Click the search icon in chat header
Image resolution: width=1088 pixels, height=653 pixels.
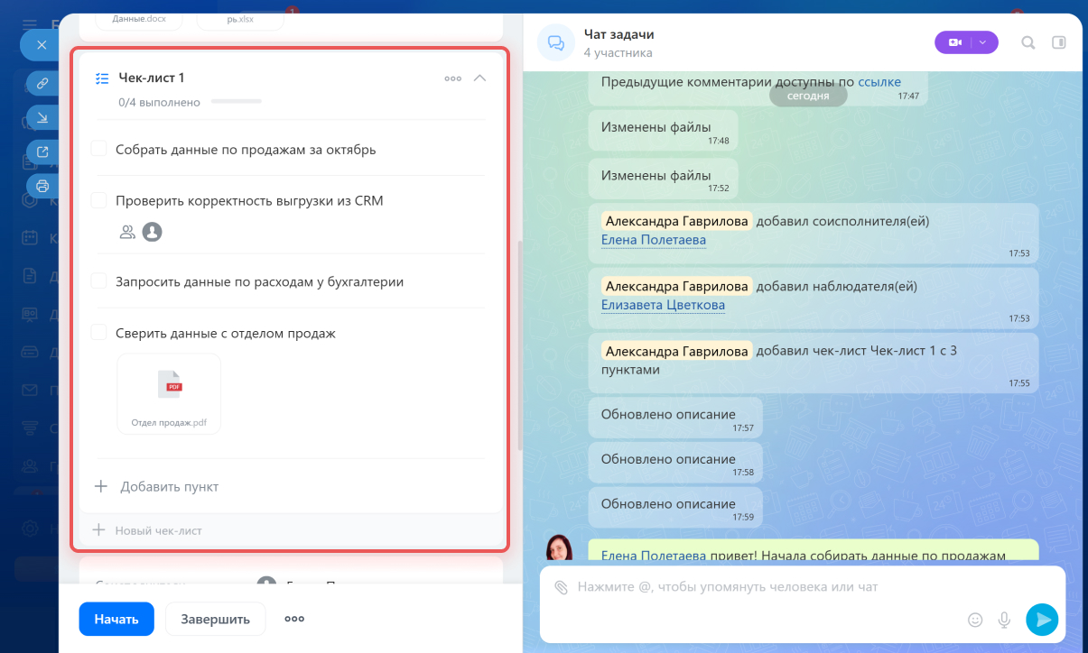pos(1028,42)
